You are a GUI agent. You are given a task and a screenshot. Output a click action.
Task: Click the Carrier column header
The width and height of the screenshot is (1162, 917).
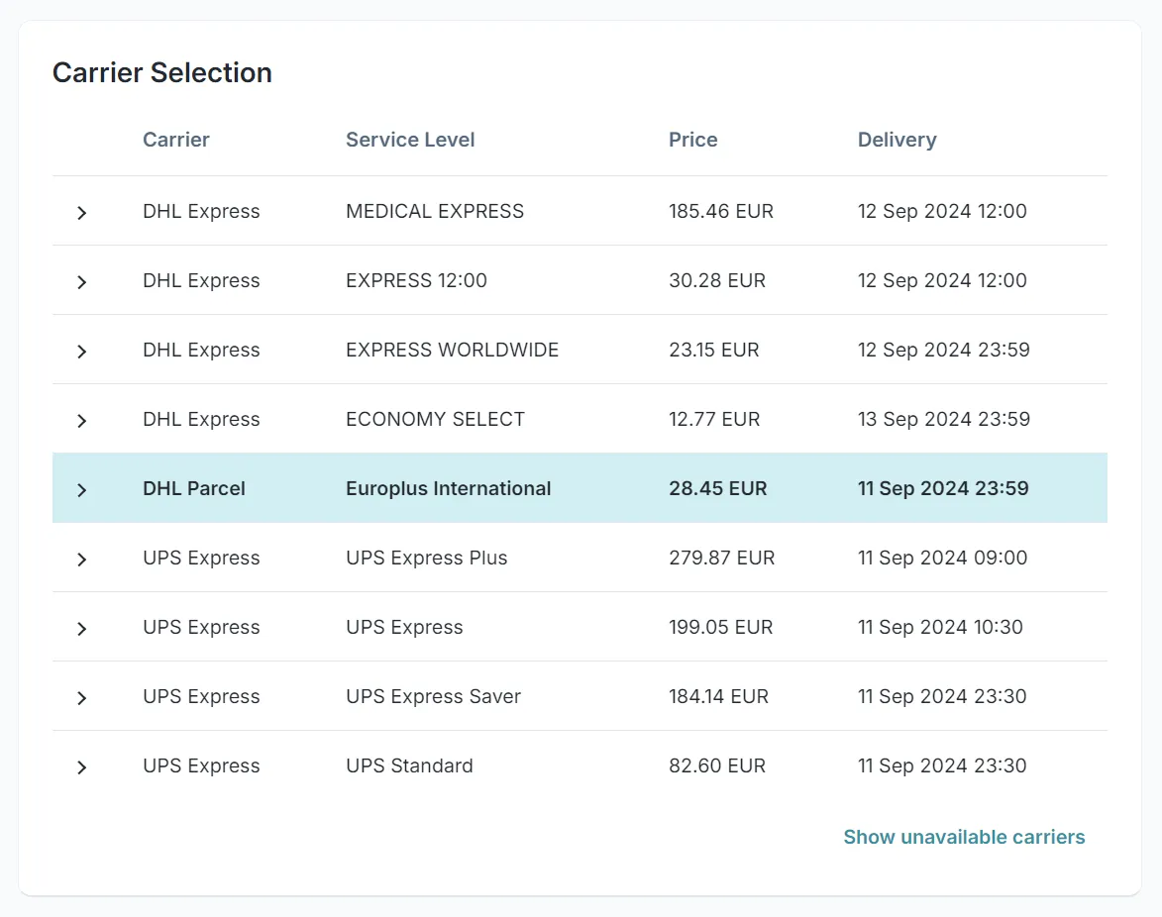[175, 140]
